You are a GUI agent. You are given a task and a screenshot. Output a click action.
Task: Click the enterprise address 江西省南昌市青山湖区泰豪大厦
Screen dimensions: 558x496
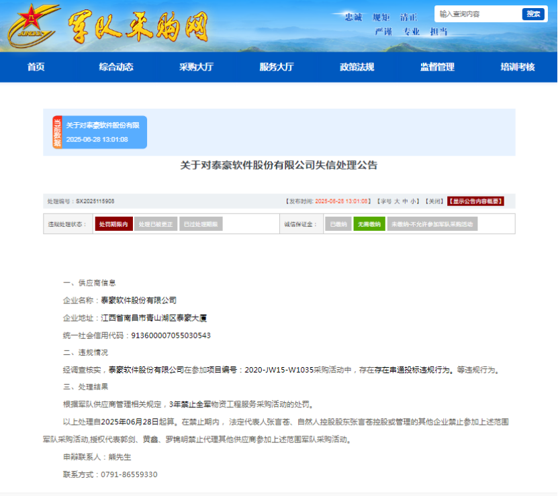coord(154,318)
